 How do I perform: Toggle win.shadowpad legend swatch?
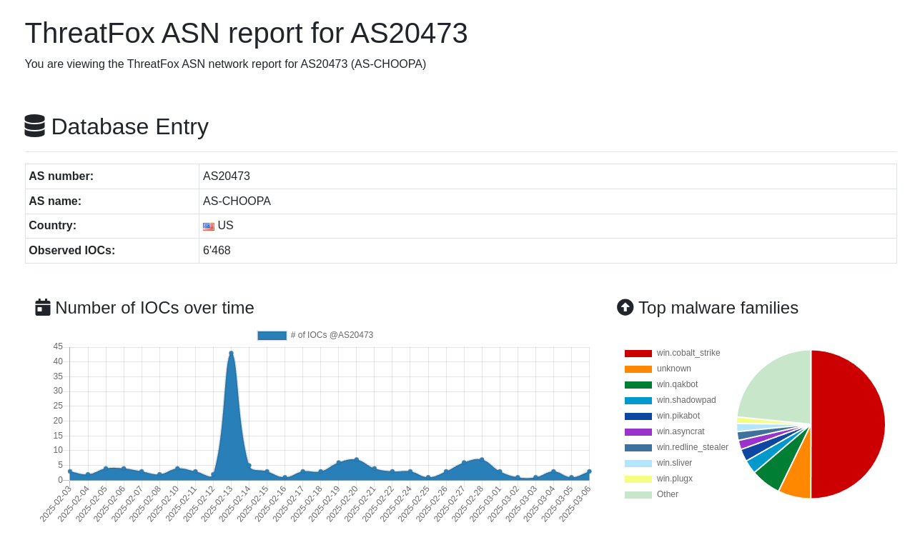638,401
